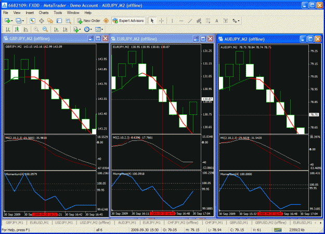Open the Help menu
This screenshot has height=234, width=325.
point(88,12)
